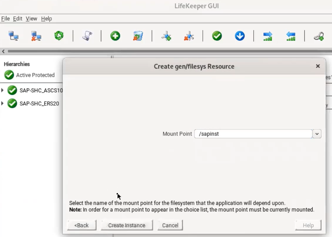Open the Edit menu
Screen dimensions: 332x237
(x=18, y=19)
